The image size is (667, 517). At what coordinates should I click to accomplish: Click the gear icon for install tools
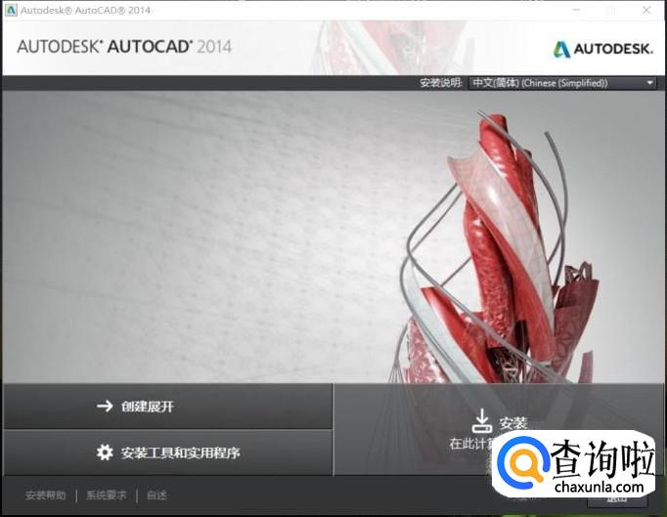pos(105,452)
